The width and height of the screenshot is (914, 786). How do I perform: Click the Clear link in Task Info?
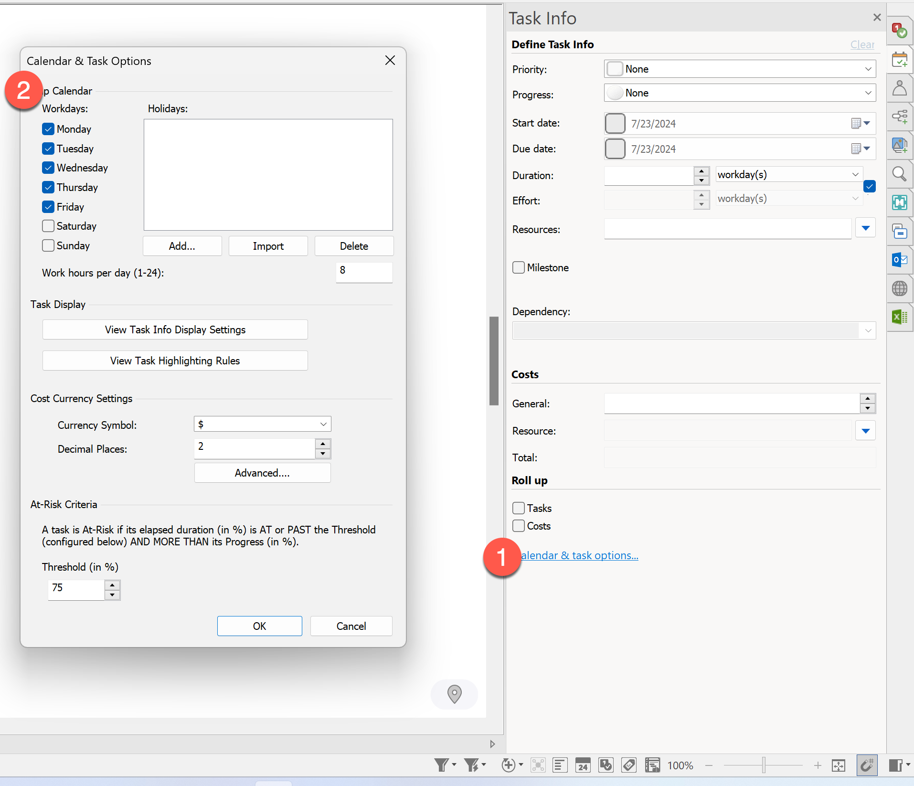tap(862, 44)
